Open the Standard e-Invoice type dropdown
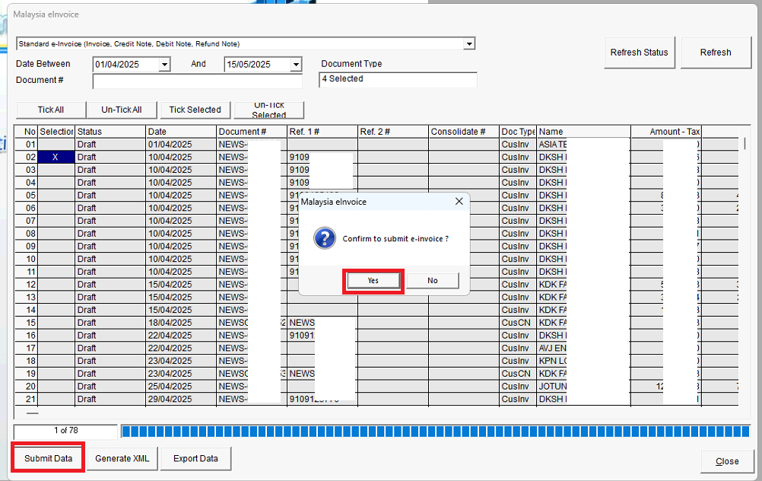This screenshot has height=481, width=762. pos(469,44)
